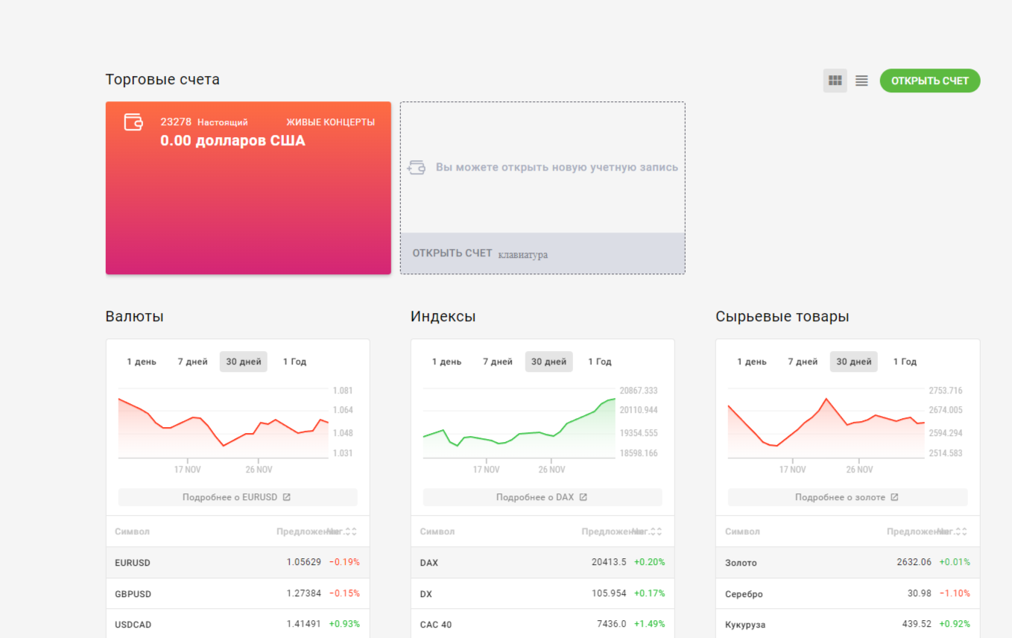Click the 0.00 долларов США balance
The height and width of the screenshot is (638, 1012).
[233, 141]
